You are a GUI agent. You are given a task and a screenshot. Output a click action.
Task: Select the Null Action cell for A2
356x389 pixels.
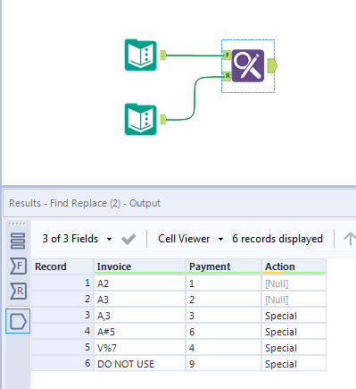click(294, 283)
